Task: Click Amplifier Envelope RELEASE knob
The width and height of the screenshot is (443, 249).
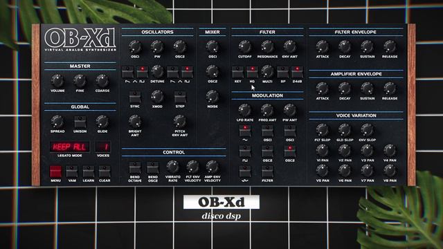Action: tap(390, 89)
